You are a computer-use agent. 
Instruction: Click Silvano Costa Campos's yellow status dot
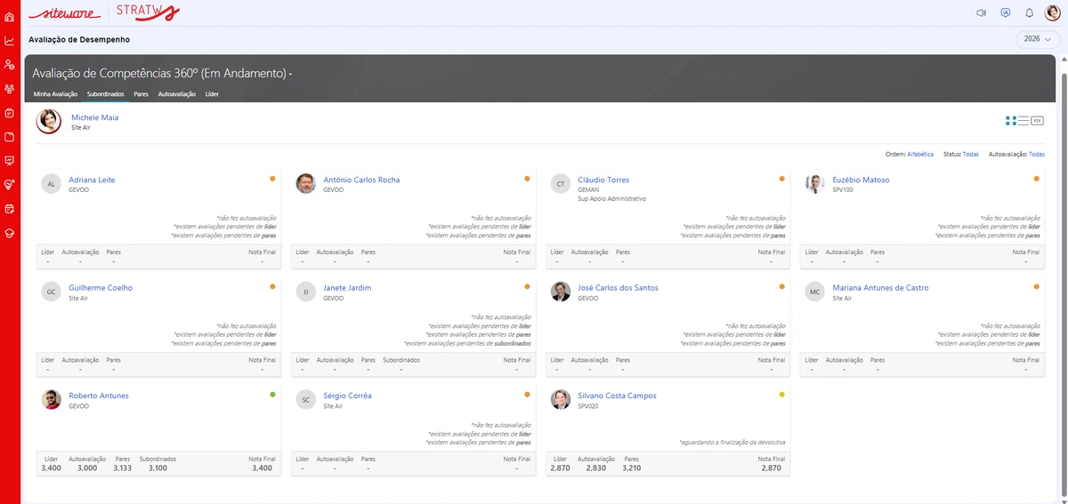coord(781,394)
